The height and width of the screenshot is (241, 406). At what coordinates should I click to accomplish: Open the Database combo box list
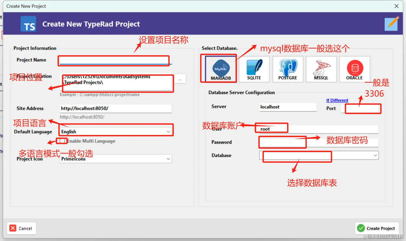coord(319,155)
